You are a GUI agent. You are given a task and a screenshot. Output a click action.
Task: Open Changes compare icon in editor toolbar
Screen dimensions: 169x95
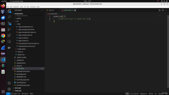click(159, 10)
